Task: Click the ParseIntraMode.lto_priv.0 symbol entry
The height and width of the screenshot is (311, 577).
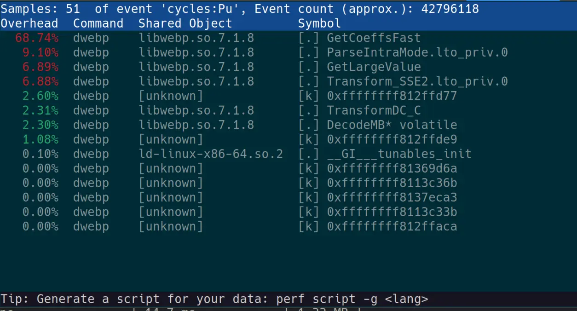Action: [x=417, y=52]
